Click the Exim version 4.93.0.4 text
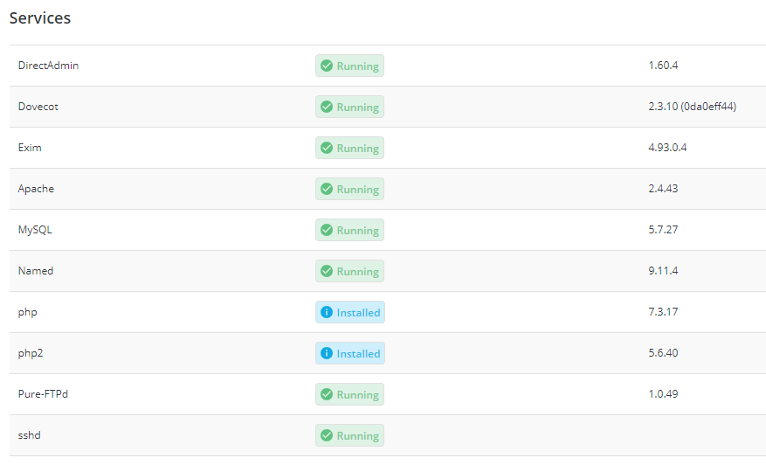The width and height of the screenshot is (766, 465). [x=667, y=148]
